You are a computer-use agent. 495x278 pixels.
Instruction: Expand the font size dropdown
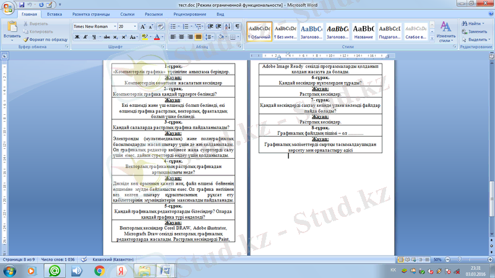point(134,27)
